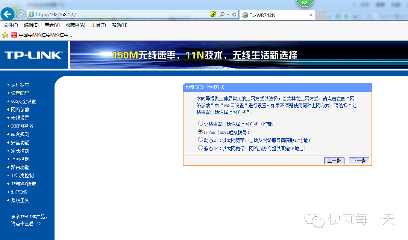This screenshot has height=240, width=408.
Task: Open 设置向导 in the sidebar
Action: 20,93
